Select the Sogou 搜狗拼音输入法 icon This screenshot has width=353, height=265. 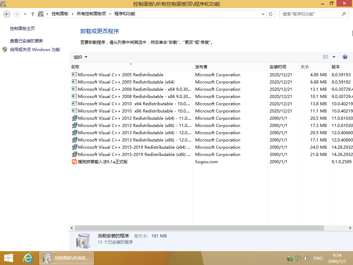click(74, 161)
